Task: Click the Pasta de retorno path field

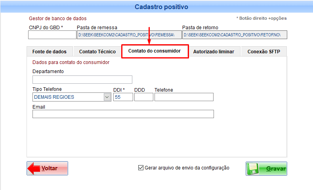Action: [x=235, y=35]
